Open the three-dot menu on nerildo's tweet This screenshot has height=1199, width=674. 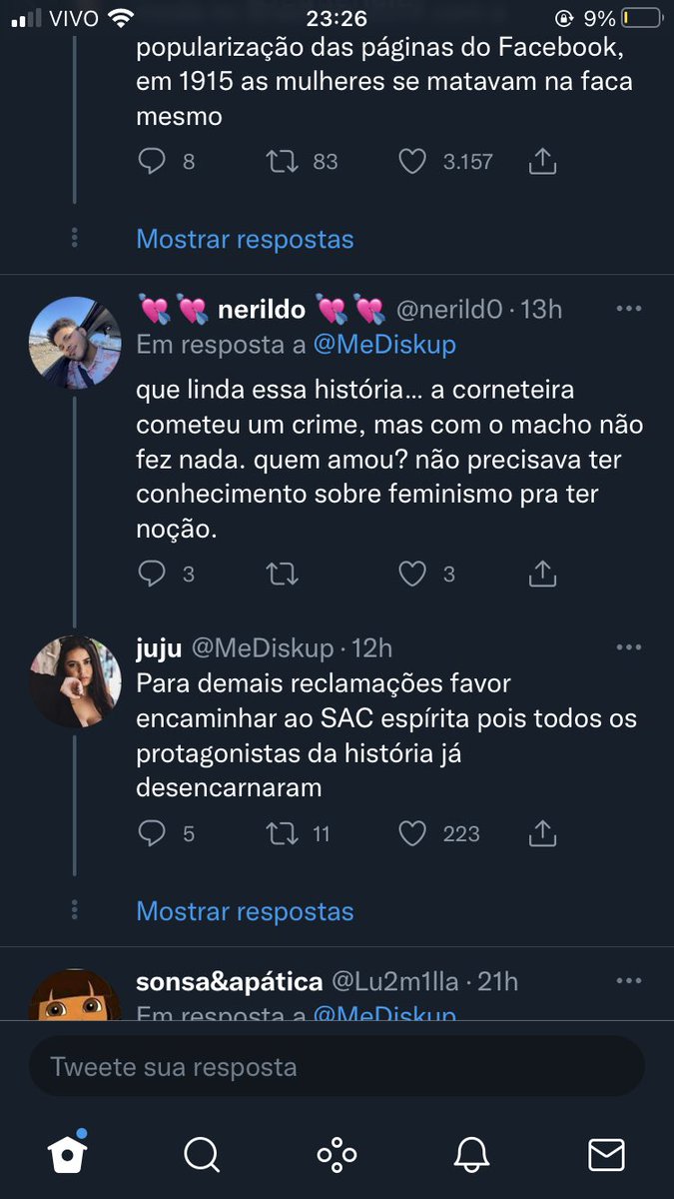pos(629,309)
